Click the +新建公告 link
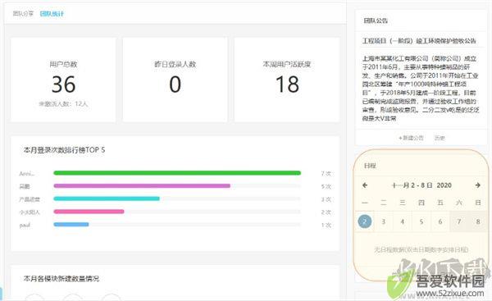Image resolution: width=492 pixels, height=301 pixels. point(411,138)
